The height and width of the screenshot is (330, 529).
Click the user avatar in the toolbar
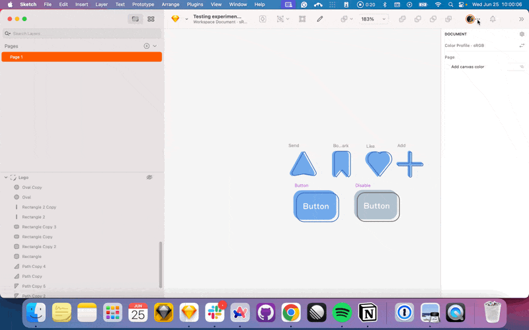point(470,19)
